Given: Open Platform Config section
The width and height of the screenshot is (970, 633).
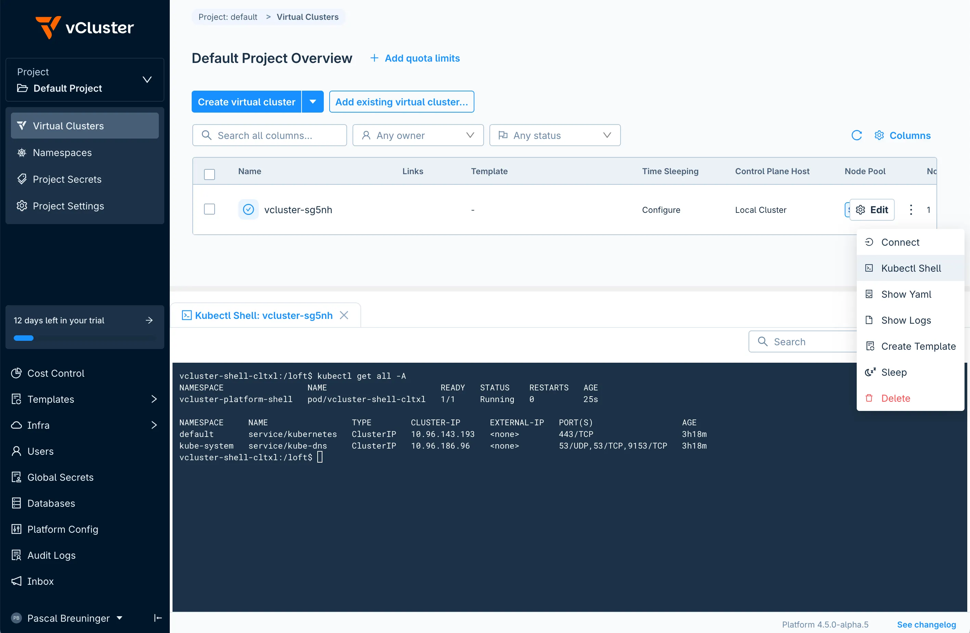Looking at the screenshot, I should tap(62, 529).
